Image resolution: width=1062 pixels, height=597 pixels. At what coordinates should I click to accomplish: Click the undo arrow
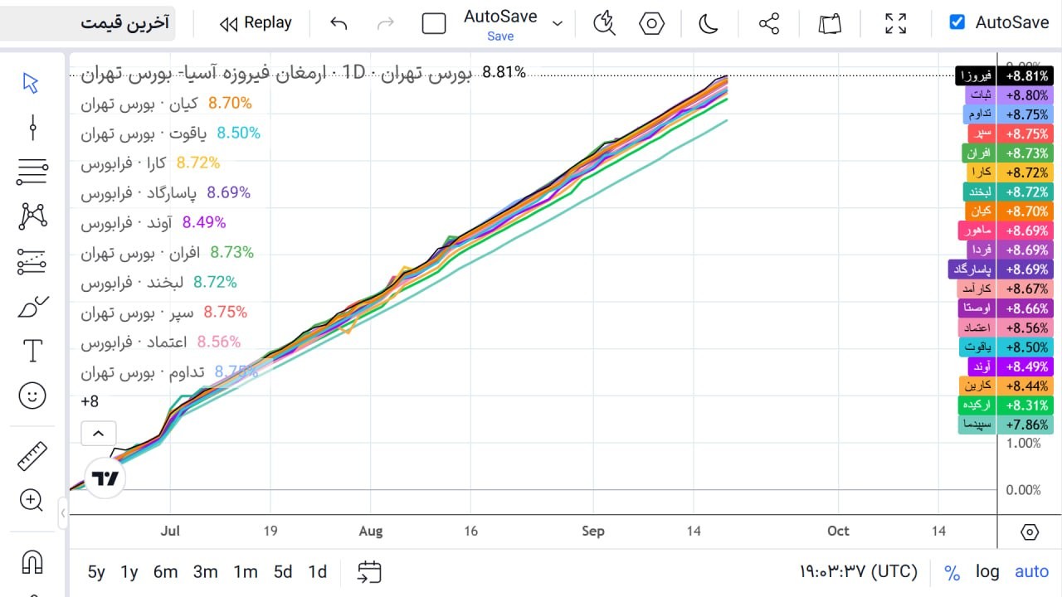click(x=339, y=23)
